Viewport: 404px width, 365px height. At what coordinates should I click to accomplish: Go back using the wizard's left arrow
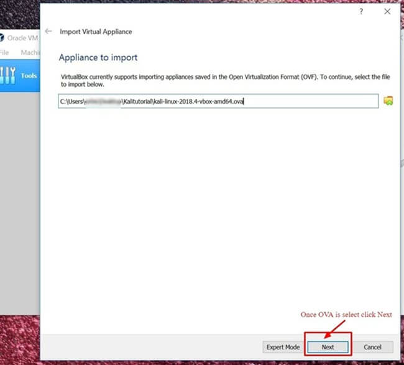click(48, 31)
